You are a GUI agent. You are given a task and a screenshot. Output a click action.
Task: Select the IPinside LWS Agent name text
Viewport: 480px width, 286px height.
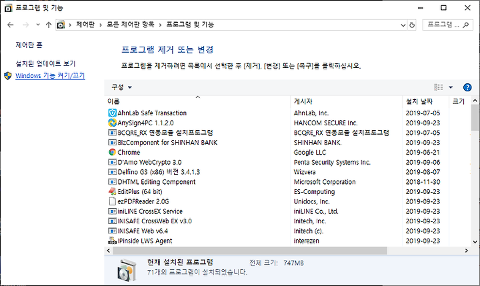pyautogui.click(x=145, y=241)
